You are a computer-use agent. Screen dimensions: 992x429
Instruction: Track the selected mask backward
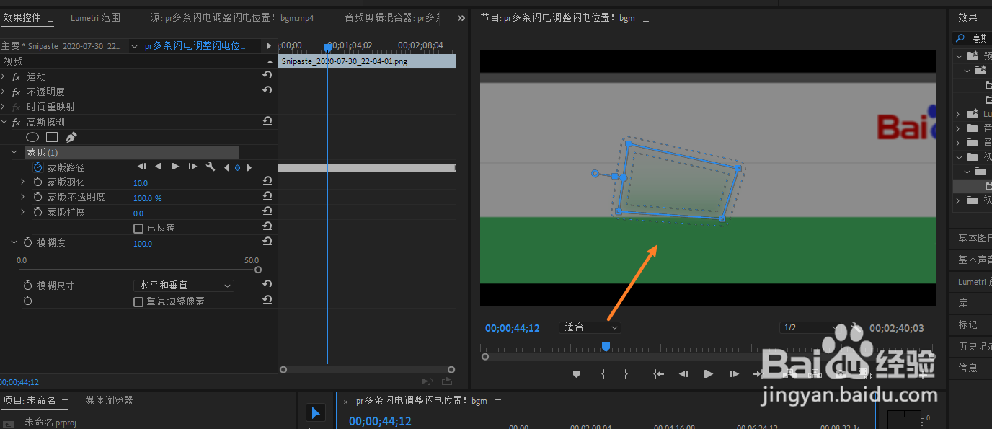point(142,167)
